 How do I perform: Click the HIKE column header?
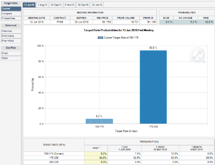click(x=206, y=18)
